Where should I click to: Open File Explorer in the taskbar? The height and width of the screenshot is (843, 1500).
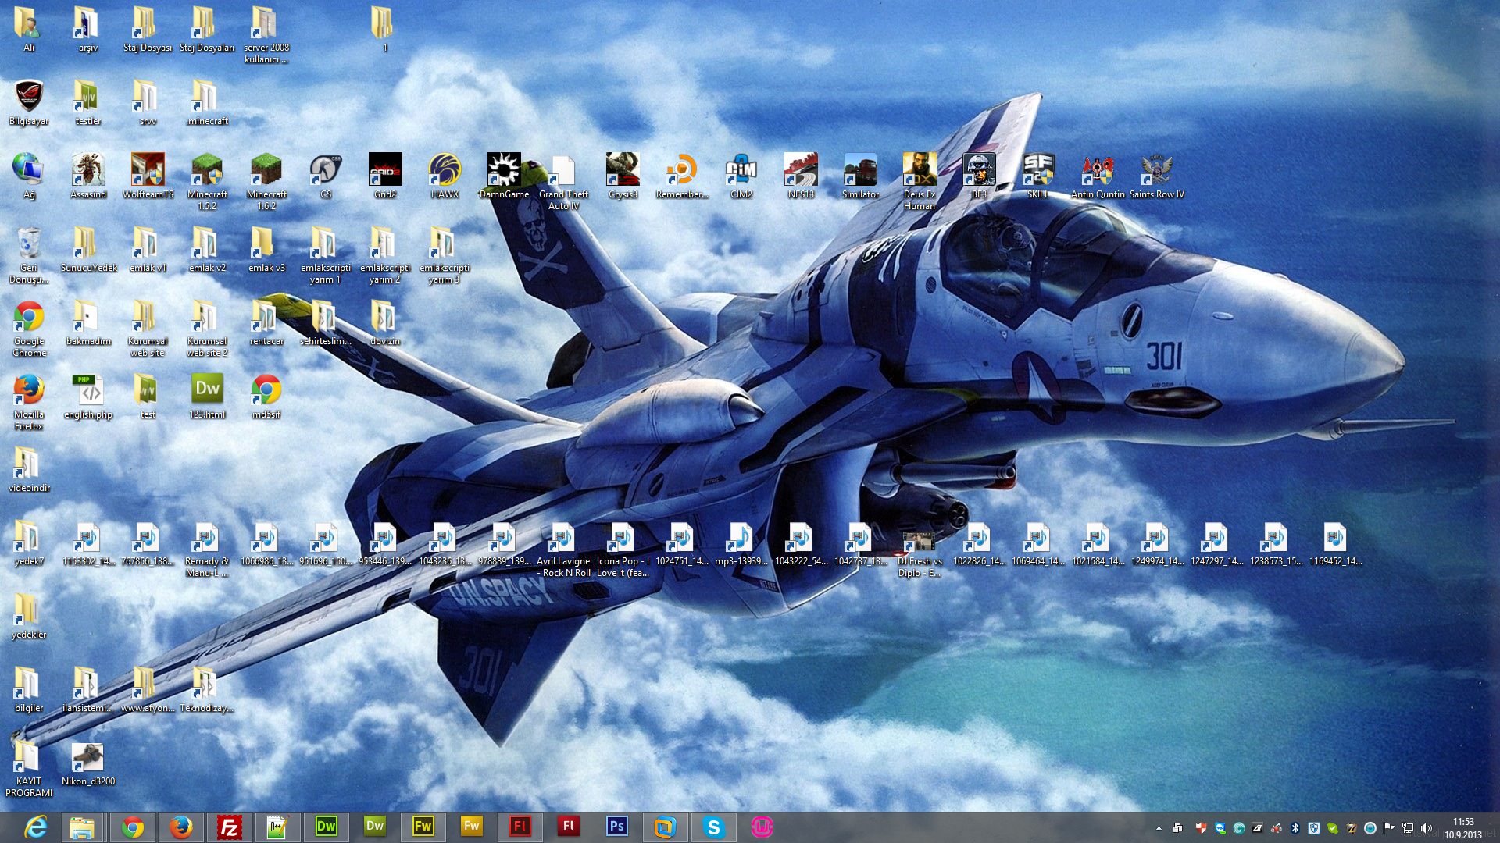coord(82,827)
